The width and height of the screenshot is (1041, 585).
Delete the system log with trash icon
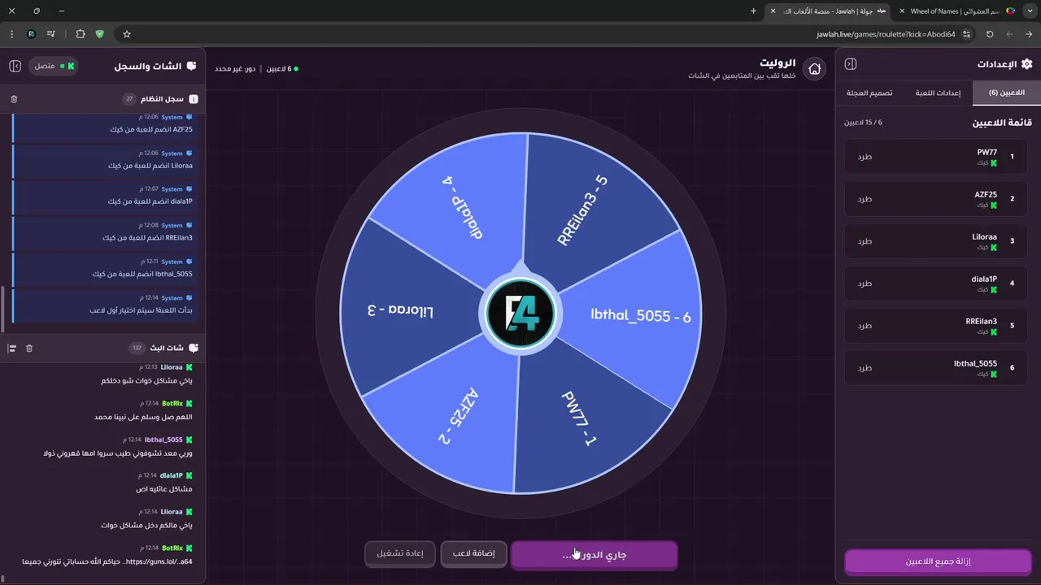tap(14, 99)
